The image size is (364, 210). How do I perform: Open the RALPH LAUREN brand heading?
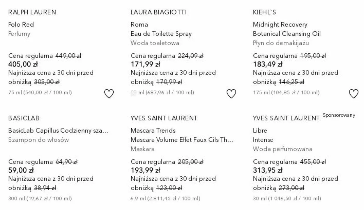[x=32, y=12]
